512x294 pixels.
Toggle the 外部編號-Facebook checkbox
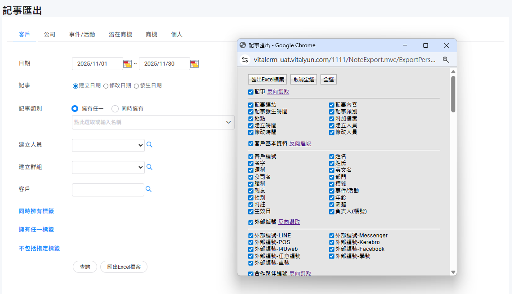point(332,249)
